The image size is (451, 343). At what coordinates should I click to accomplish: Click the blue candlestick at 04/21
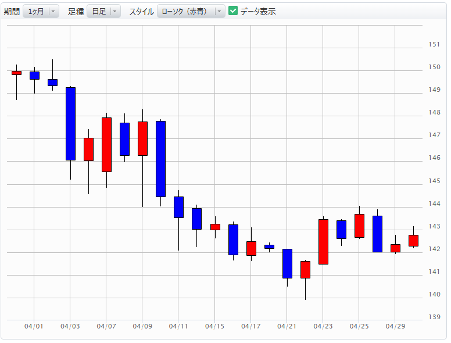coord(287,263)
